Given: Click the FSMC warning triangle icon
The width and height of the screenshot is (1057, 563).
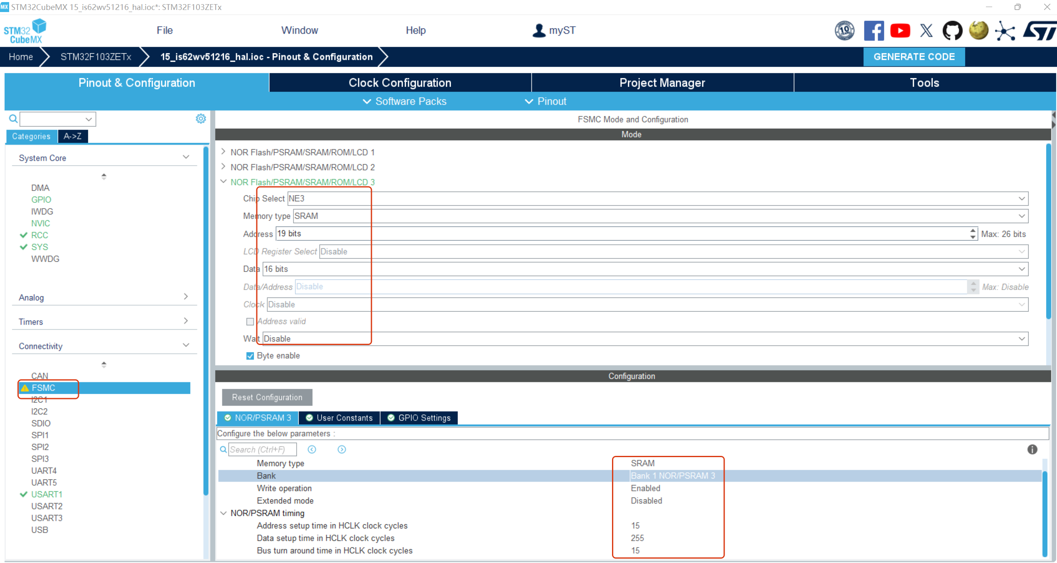Looking at the screenshot, I should tap(25, 388).
